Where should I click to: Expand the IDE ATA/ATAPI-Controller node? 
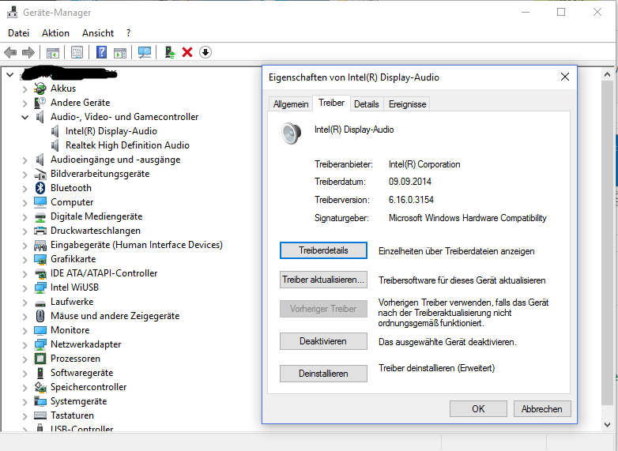(x=24, y=274)
